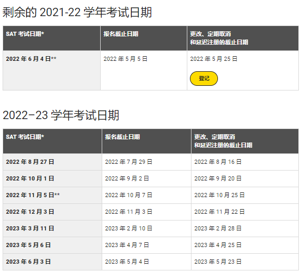302x272 pixels.
Task: Select the 2022 年 8 月 16 日 late deadline
Action: click(x=218, y=162)
